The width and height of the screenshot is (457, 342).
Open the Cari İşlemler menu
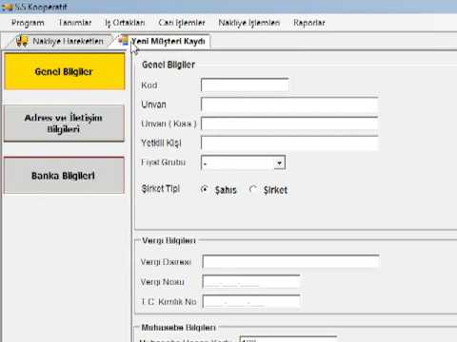point(182,23)
